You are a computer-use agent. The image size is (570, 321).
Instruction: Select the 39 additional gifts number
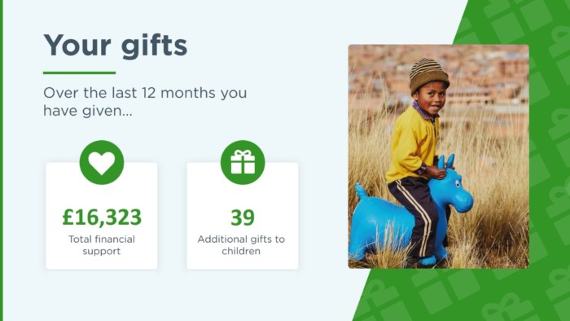point(243,218)
